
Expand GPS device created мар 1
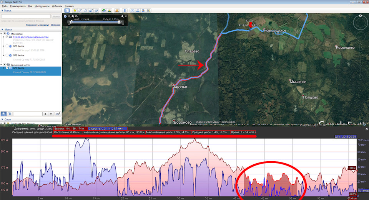3,46
